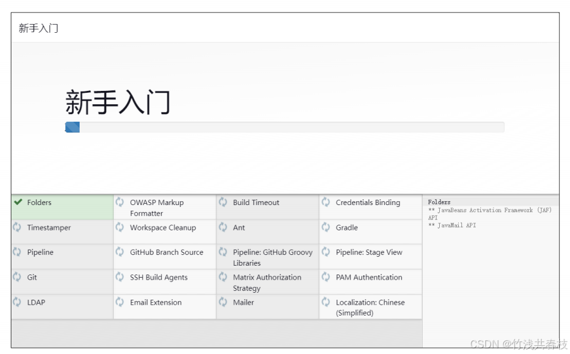Select the Mailer plugin label
The height and width of the screenshot is (354, 570).
(243, 302)
